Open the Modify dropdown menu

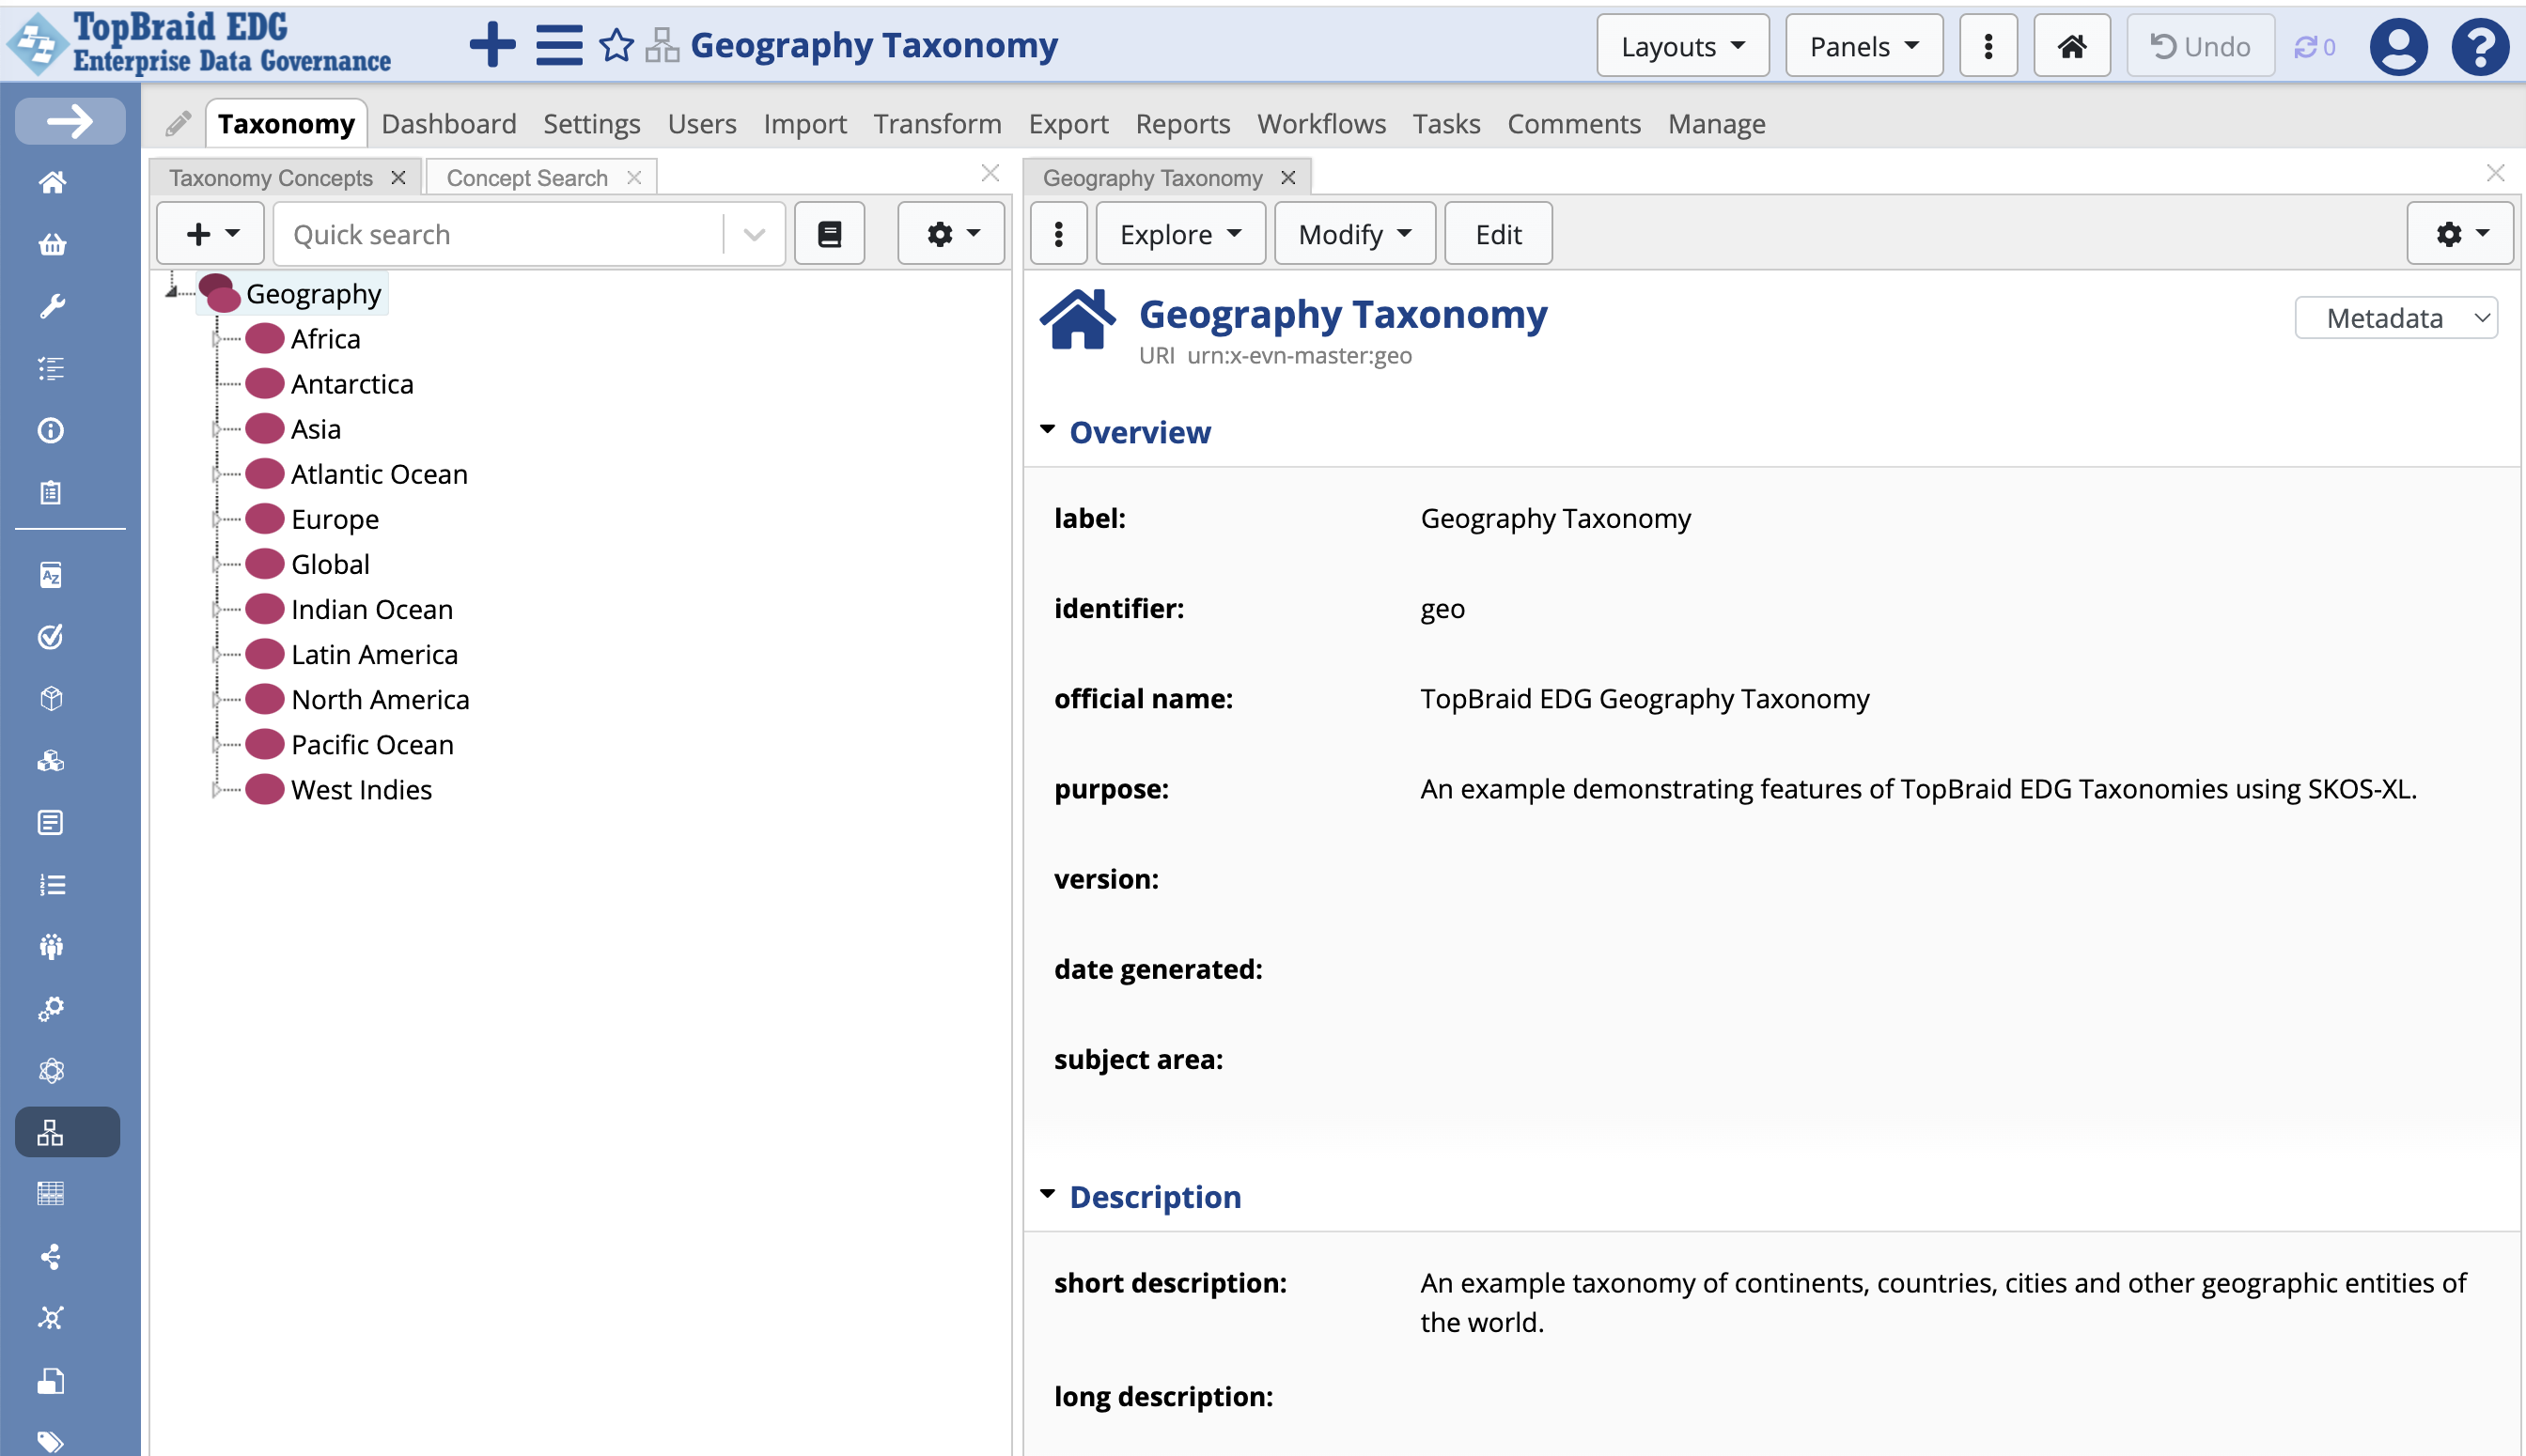point(1354,234)
